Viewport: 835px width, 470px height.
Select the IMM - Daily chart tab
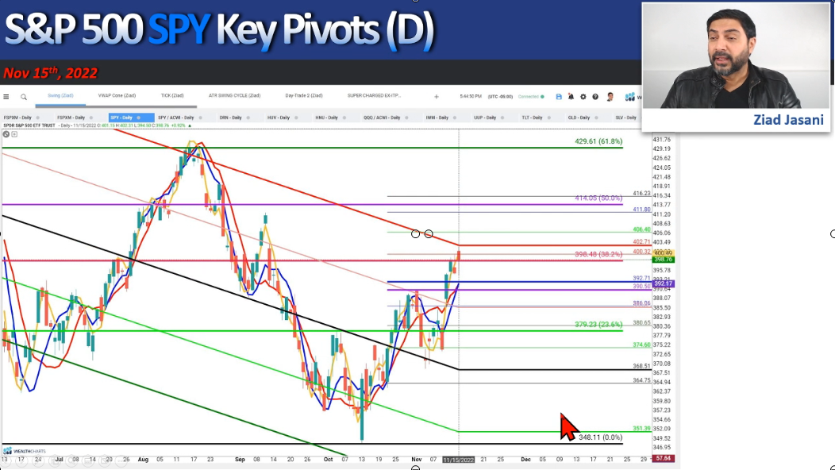click(437, 118)
